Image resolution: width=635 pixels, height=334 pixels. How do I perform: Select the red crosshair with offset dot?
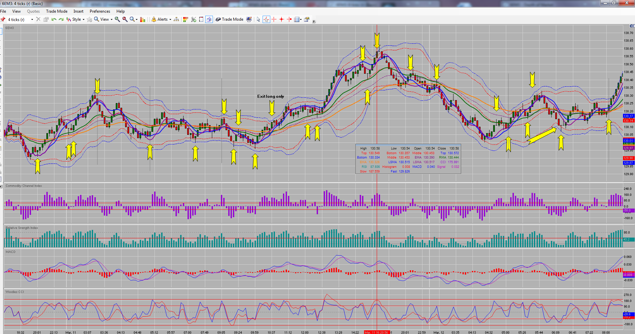tap(289, 19)
